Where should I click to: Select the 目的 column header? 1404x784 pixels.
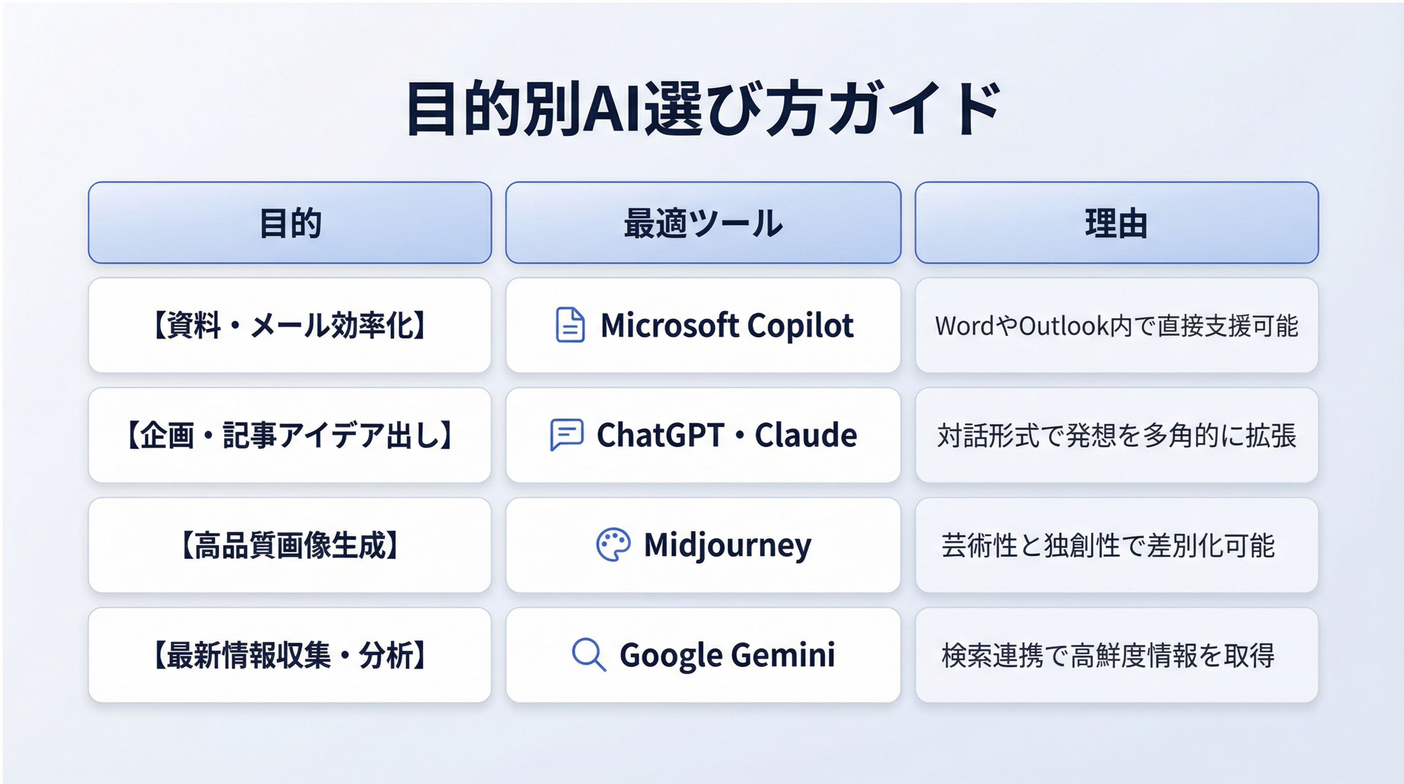point(290,223)
